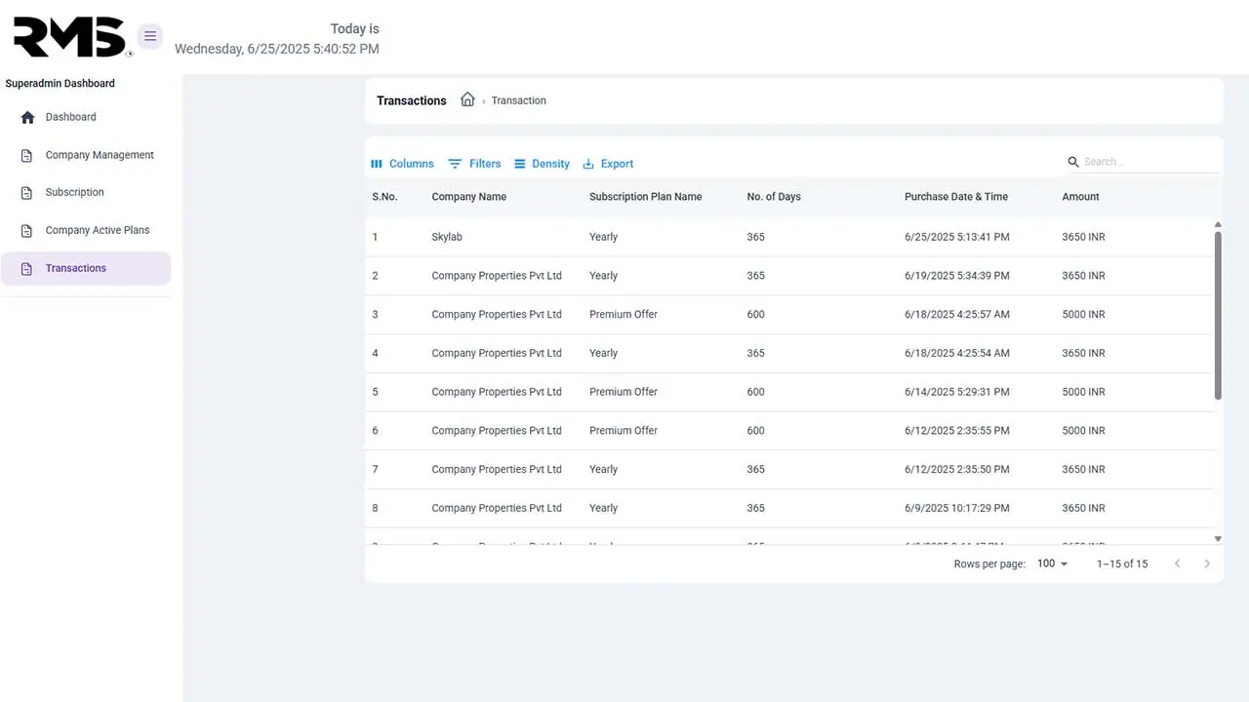Click the breadcrumb home icon
The height and width of the screenshot is (702, 1249).
[467, 99]
